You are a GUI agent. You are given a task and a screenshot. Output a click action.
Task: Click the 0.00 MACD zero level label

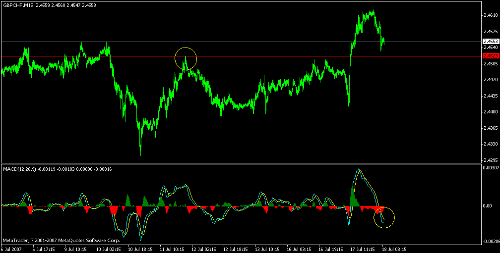point(488,206)
